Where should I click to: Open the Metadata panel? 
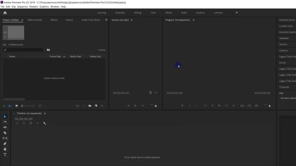tap(284, 38)
